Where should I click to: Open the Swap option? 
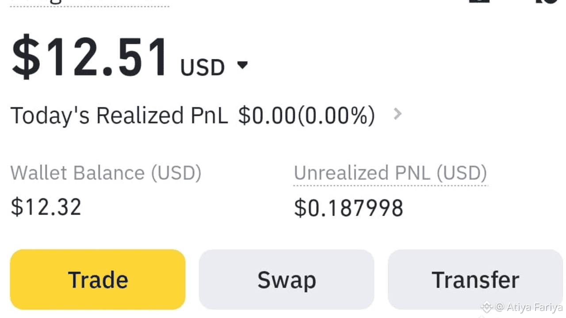tap(287, 280)
